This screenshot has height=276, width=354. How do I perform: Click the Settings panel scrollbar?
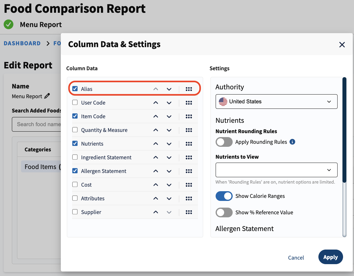tap(344, 130)
